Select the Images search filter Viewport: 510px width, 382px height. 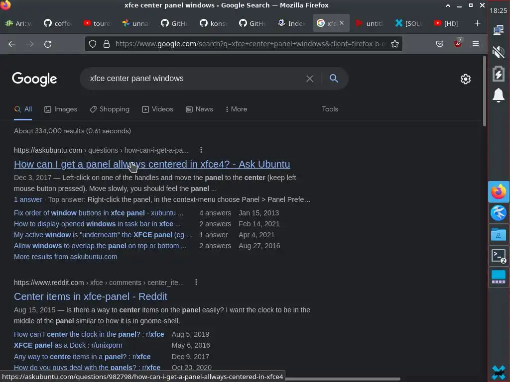[61, 109]
